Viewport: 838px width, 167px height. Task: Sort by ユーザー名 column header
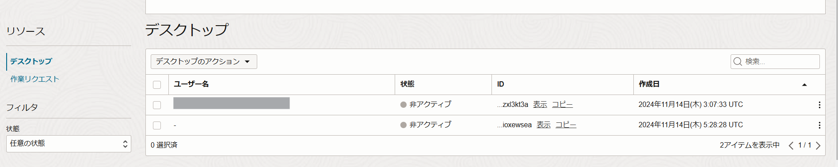(191, 84)
